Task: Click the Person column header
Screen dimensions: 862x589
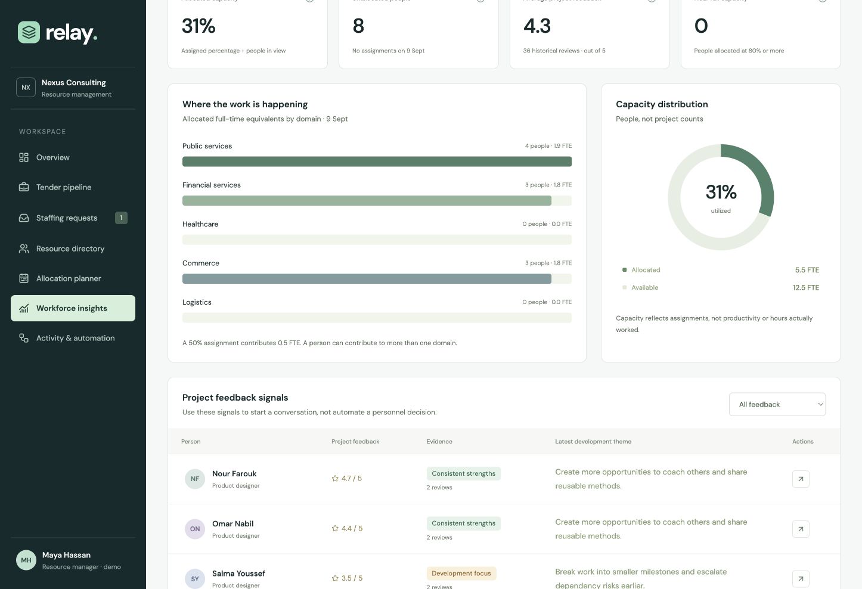Action: [x=191, y=442]
